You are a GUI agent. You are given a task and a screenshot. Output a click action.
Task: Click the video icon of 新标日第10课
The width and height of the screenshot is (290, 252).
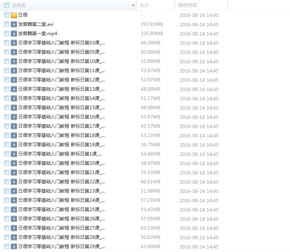(x=14, y=61)
